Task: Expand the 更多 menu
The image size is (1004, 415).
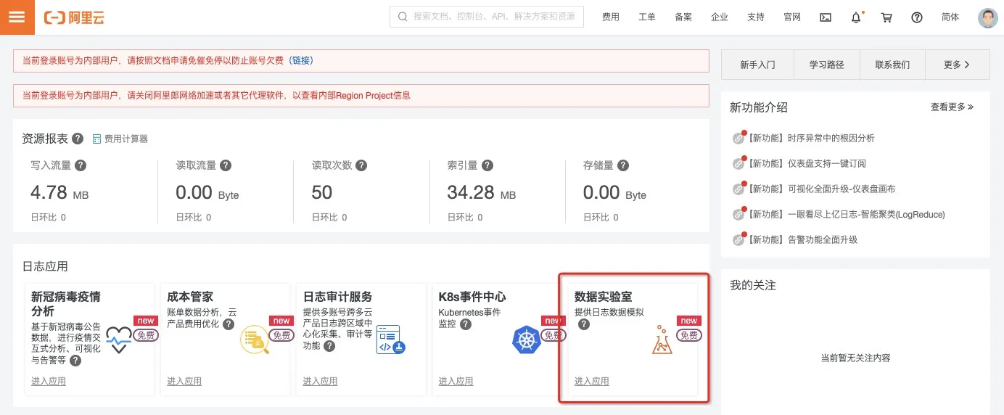Action: point(958,65)
